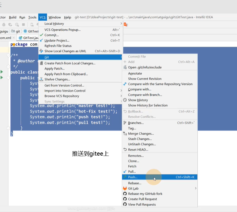Viewport: 237px width, 212px height.
Task: Click the Commit green checkmark icon
Action: coord(41,35)
